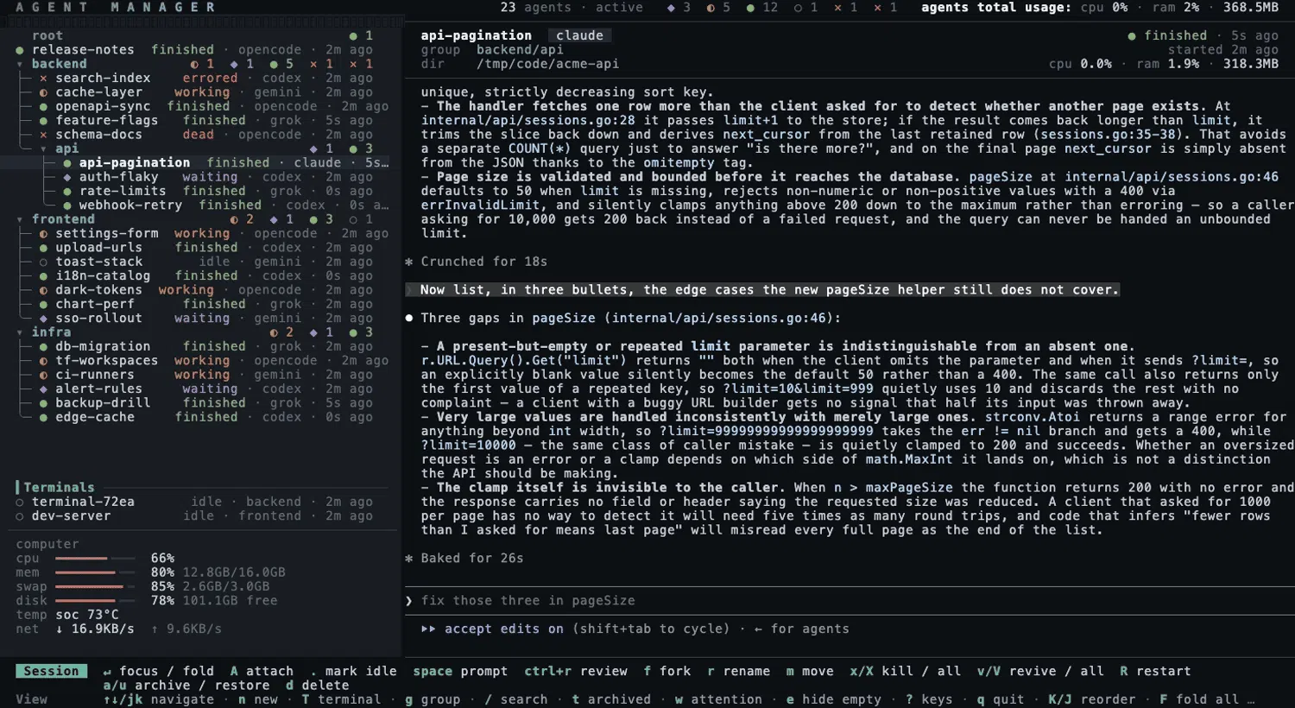Click '/ search' in the bottom bar
Viewport: 1295px width, 708px height.
coord(516,699)
